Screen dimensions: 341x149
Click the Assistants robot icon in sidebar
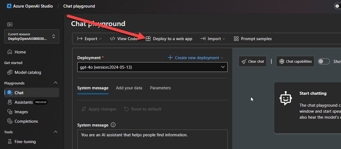(x=10, y=102)
